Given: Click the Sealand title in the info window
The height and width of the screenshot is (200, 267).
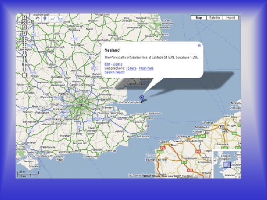Looking at the screenshot, I should (x=112, y=50).
